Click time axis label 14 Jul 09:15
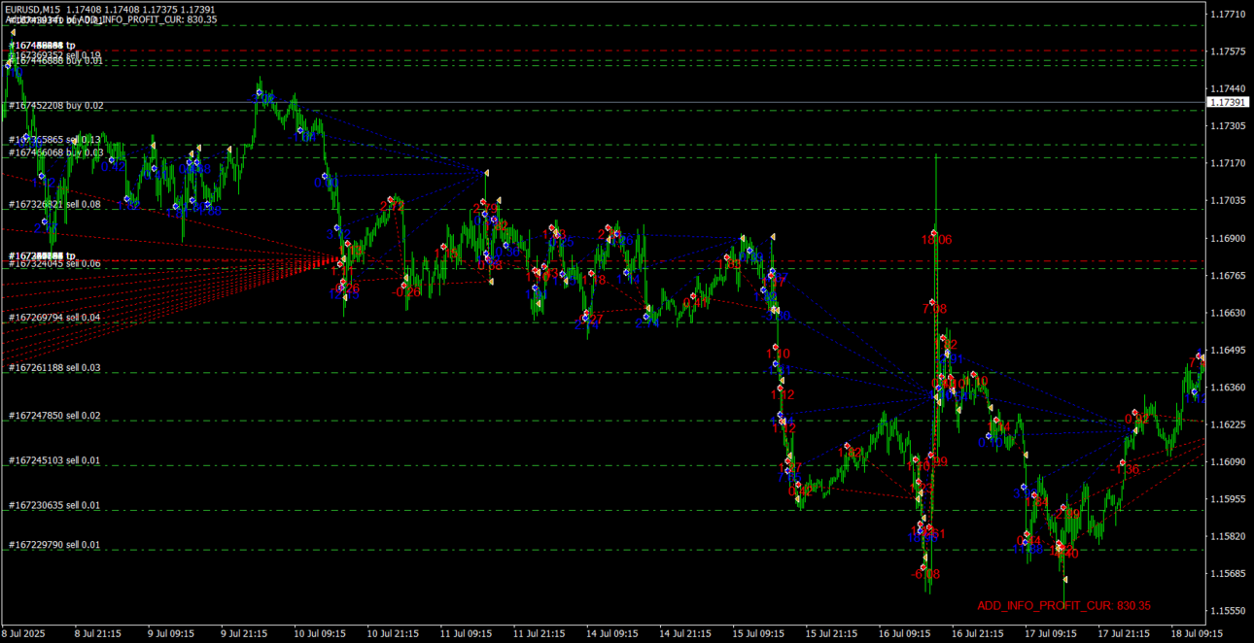This screenshot has height=643, width=1254. pyautogui.click(x=612, y=633)
